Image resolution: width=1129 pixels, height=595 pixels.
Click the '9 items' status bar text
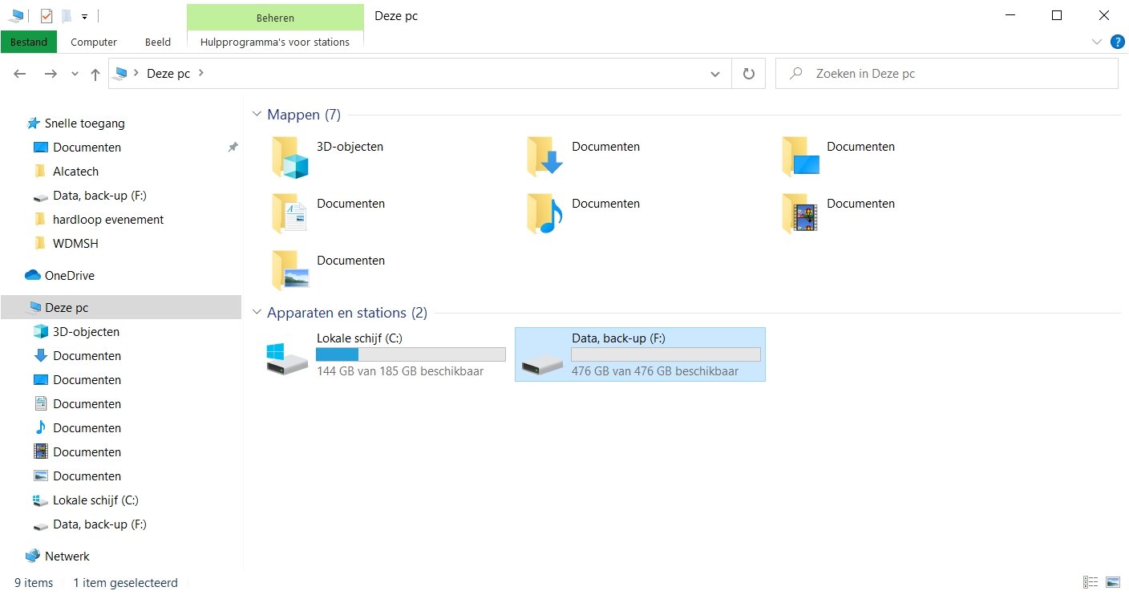pyautogui.click(x=34, y=583)
